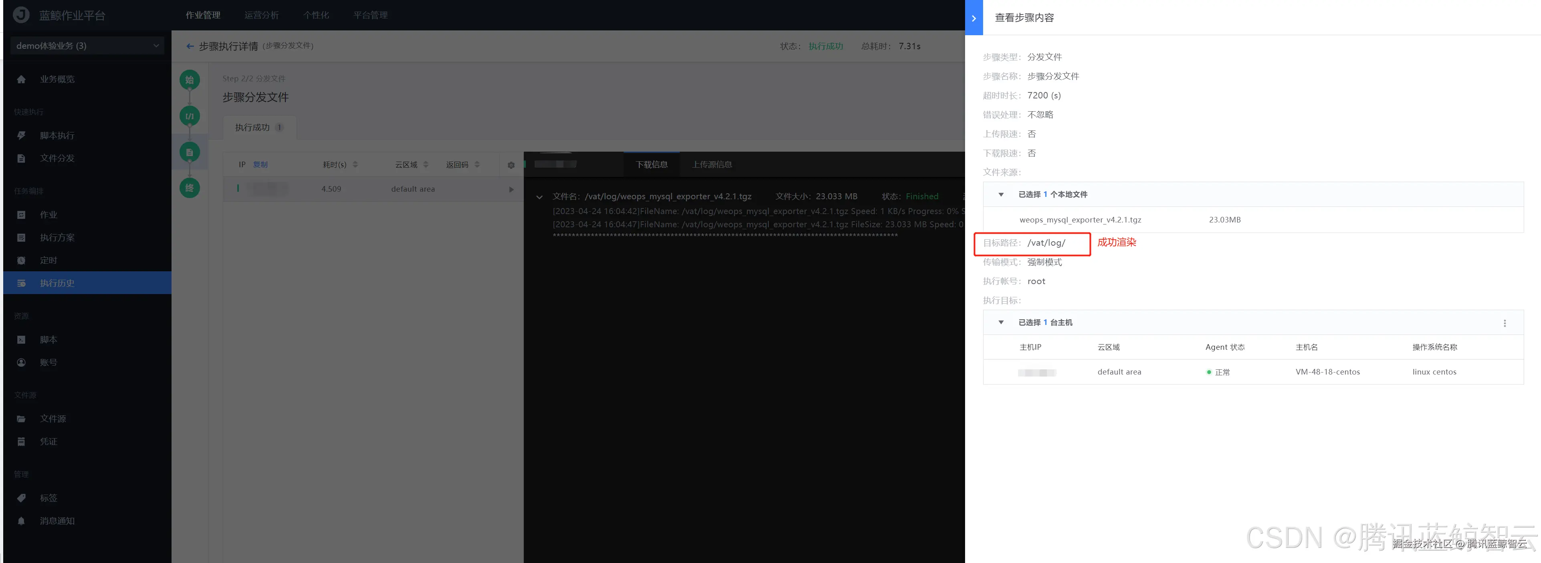1541x563 pixels.
Task: Open table column settings gear icon
Action: [x=511, y=165]
